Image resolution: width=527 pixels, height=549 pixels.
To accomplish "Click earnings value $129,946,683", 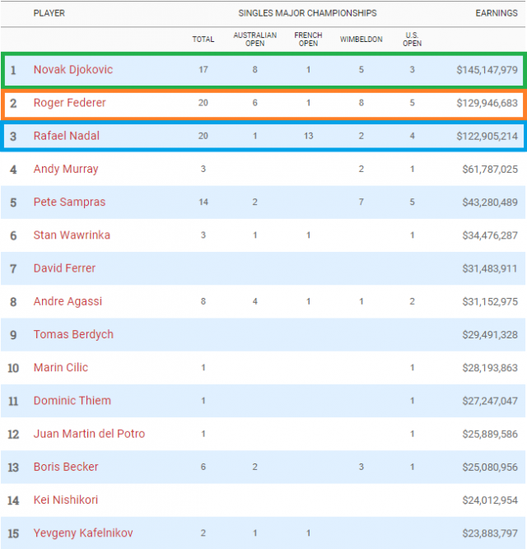I will point(487,103).
